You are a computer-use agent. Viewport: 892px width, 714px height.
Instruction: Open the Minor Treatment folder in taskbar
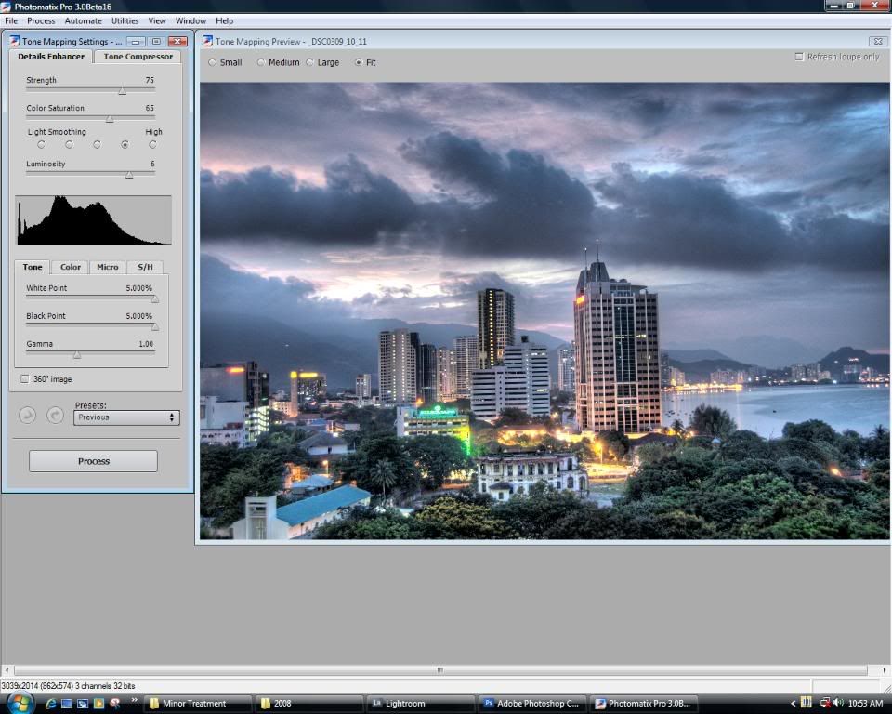193,704
